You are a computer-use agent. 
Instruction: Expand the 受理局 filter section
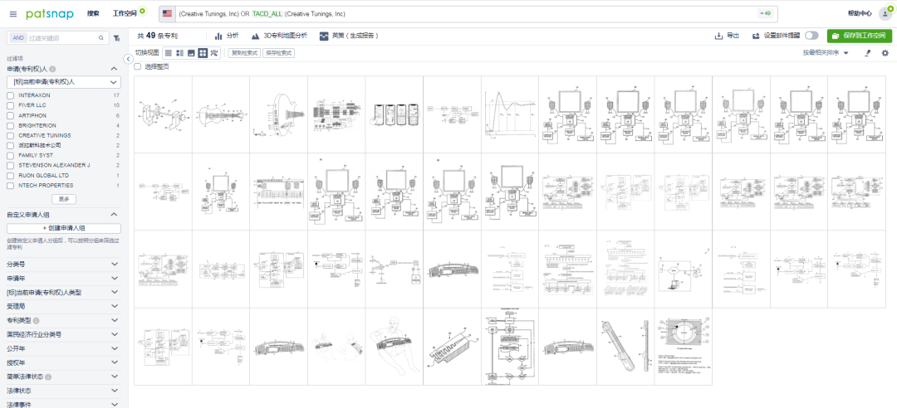tap(114, 306)
